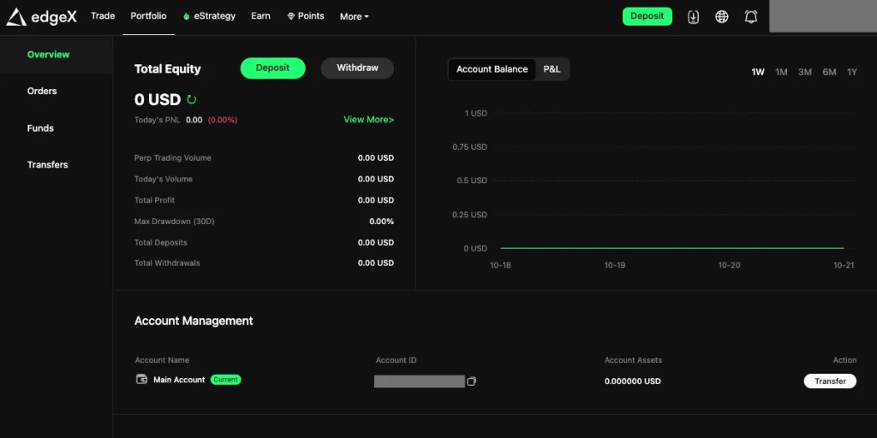Click the Perp Trading Volume label
Viewport: 877px width, 438px height.
pos(173,158)
